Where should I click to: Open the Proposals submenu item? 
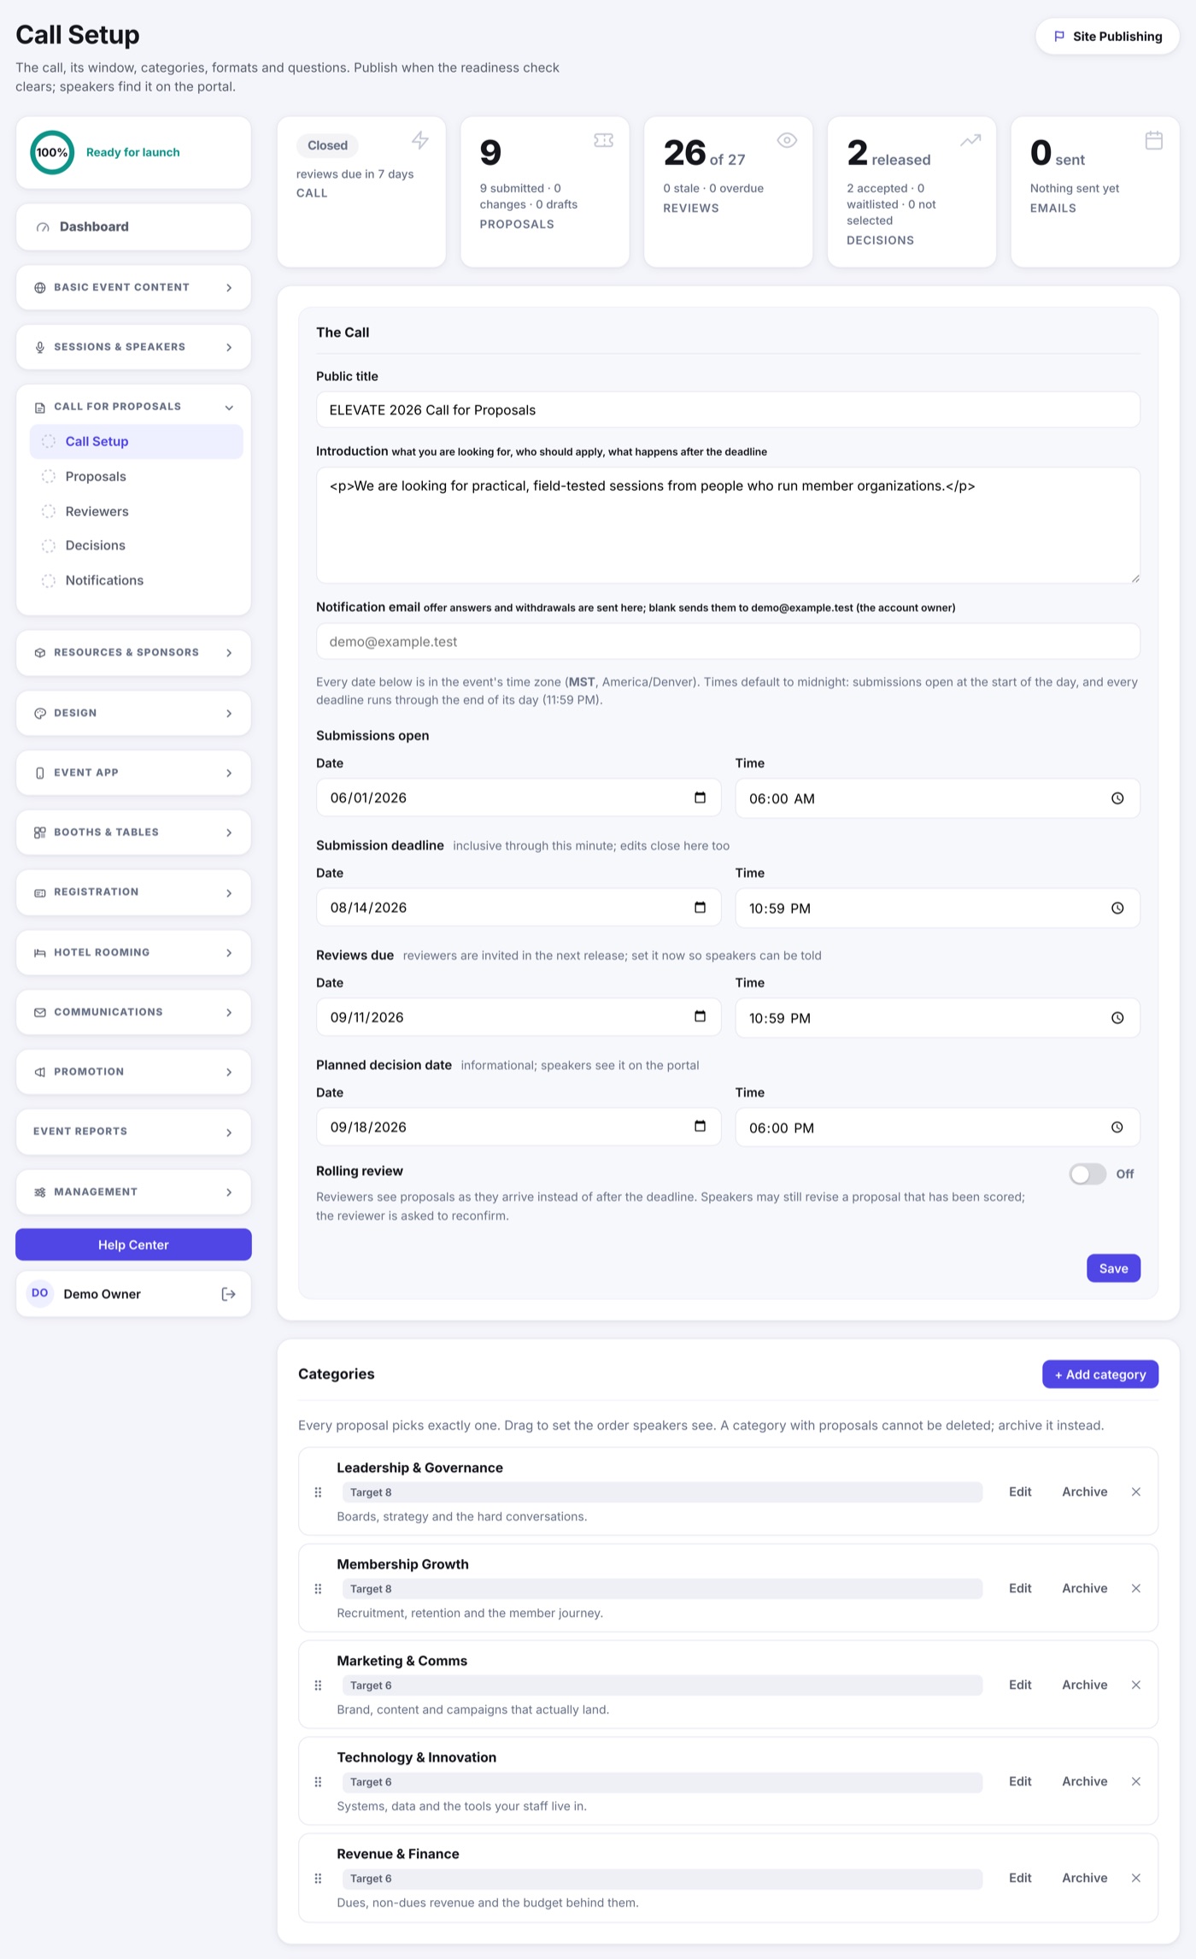(137, 477)
